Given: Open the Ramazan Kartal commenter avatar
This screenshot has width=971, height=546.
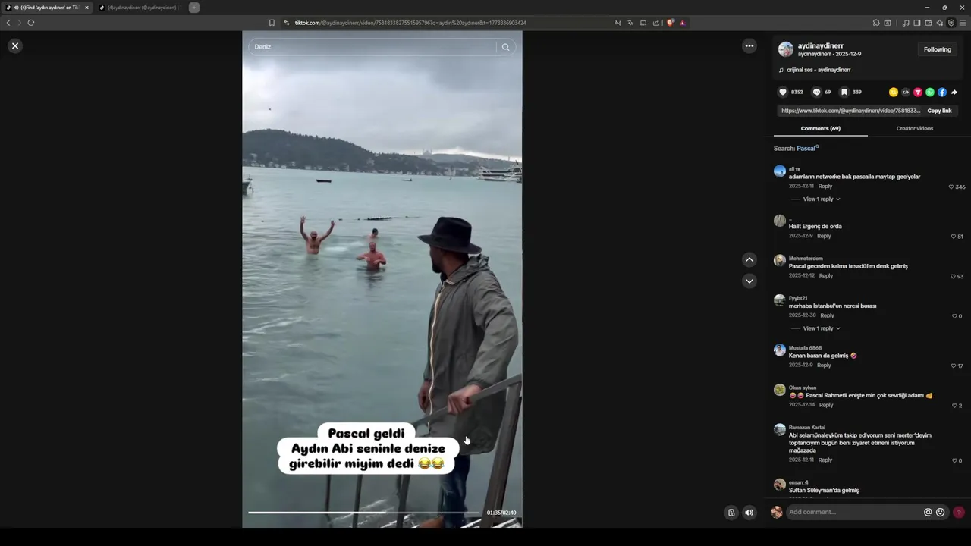Looking at the screenshot, I should click(780, 429).
